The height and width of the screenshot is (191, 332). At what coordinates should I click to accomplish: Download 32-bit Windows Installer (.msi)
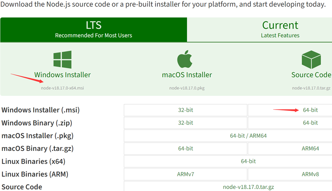[185, 110]
